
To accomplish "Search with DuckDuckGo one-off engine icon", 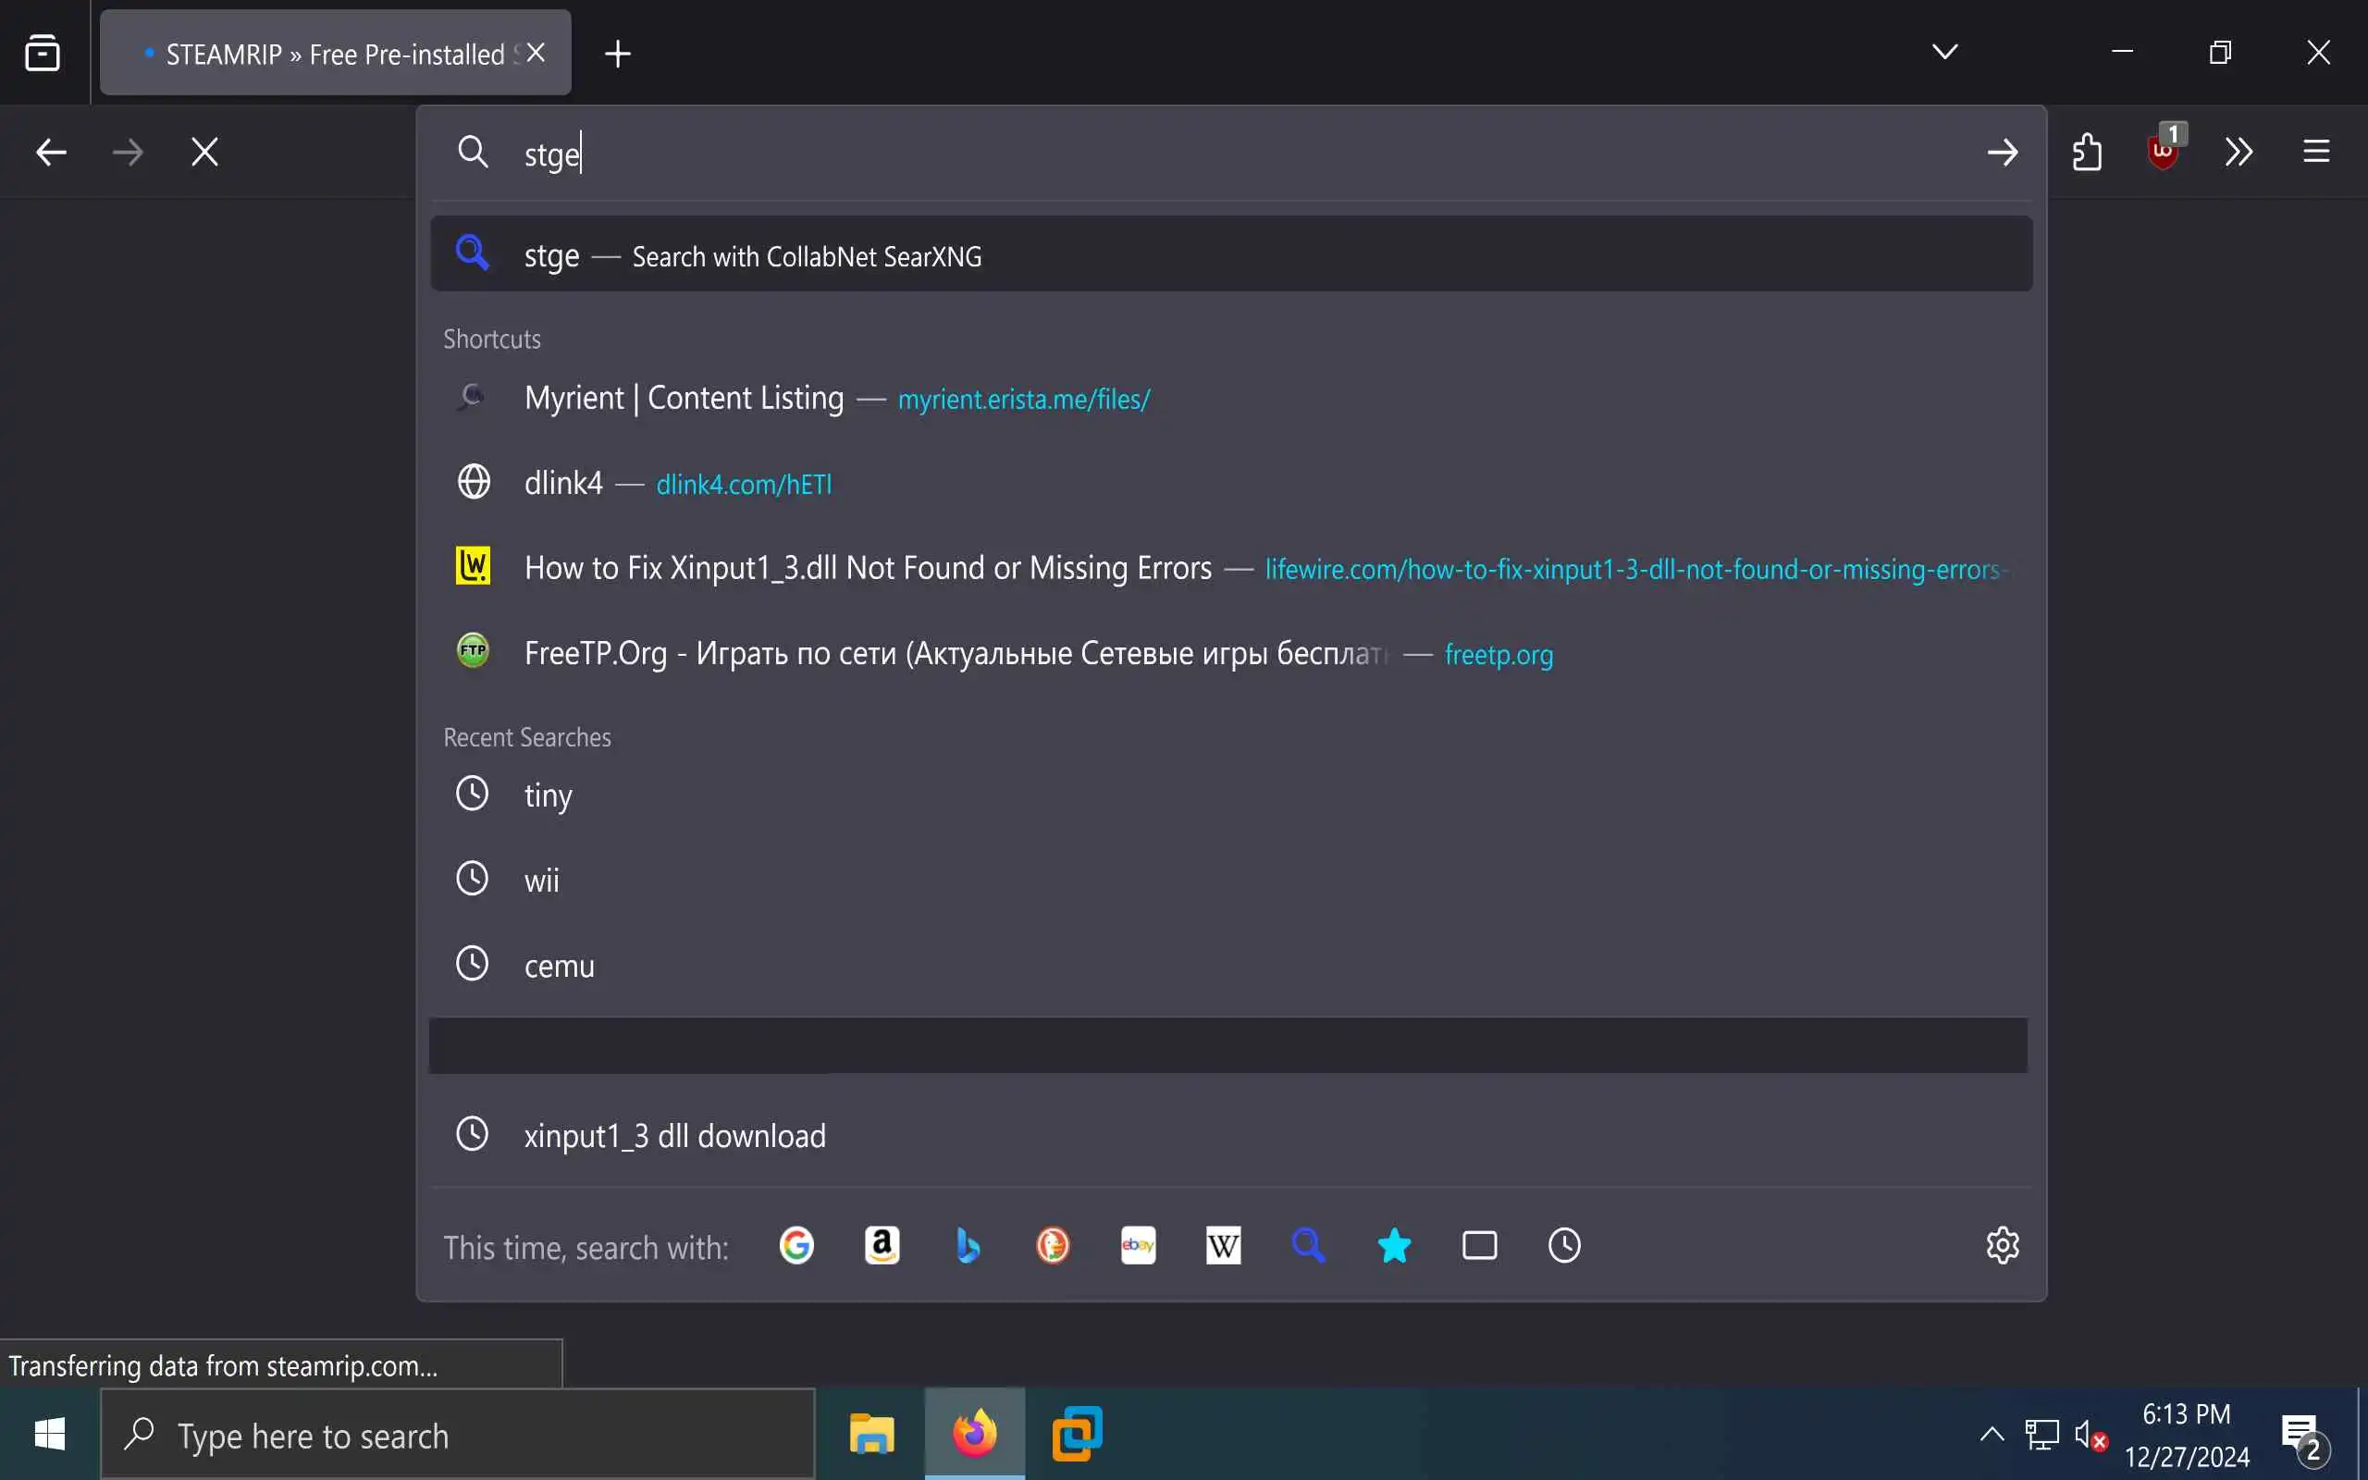I will tap(1052, 1245).
